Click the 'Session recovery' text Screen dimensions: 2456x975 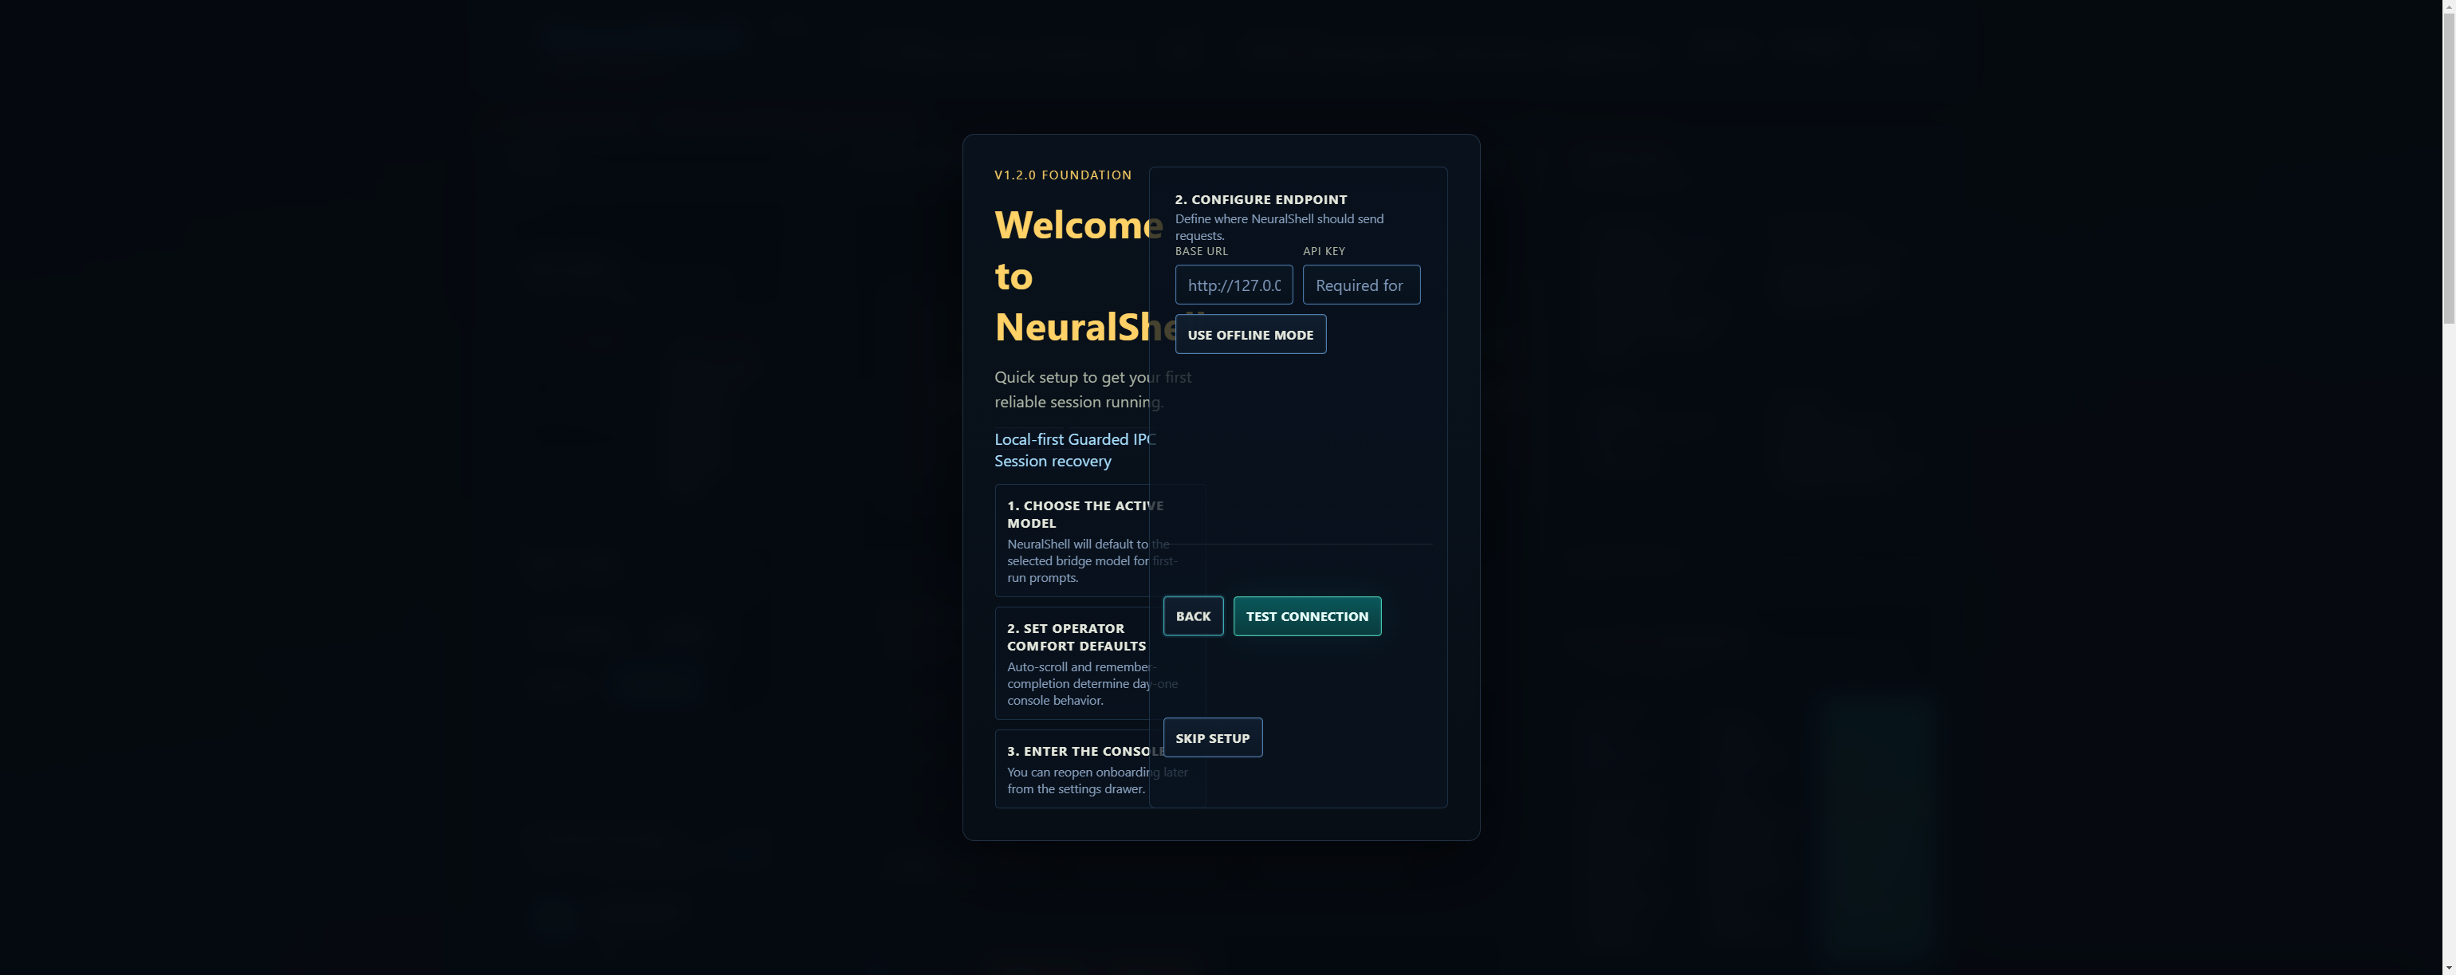coord(1053,462)
